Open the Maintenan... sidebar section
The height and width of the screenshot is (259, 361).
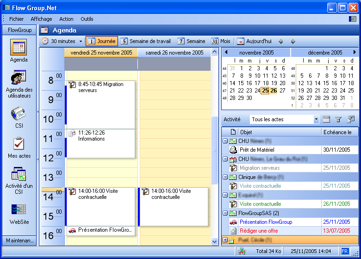click(x=19, y=240)
